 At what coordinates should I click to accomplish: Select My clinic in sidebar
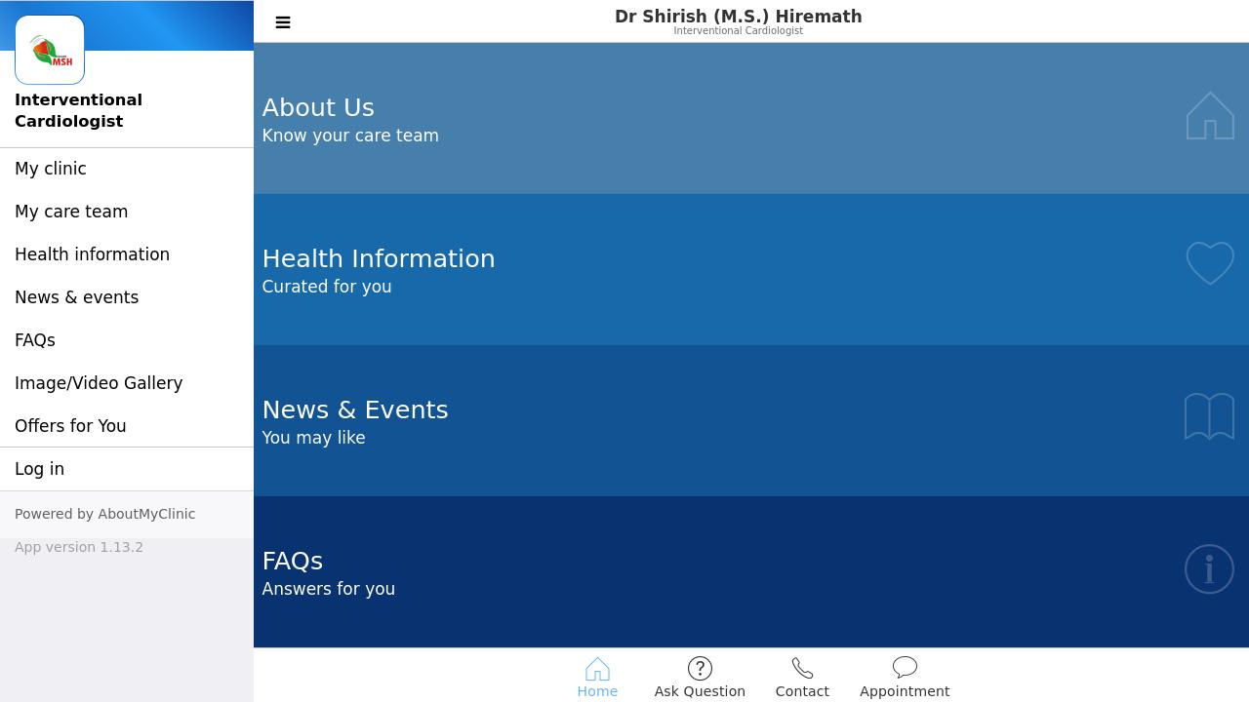point(127,169)
